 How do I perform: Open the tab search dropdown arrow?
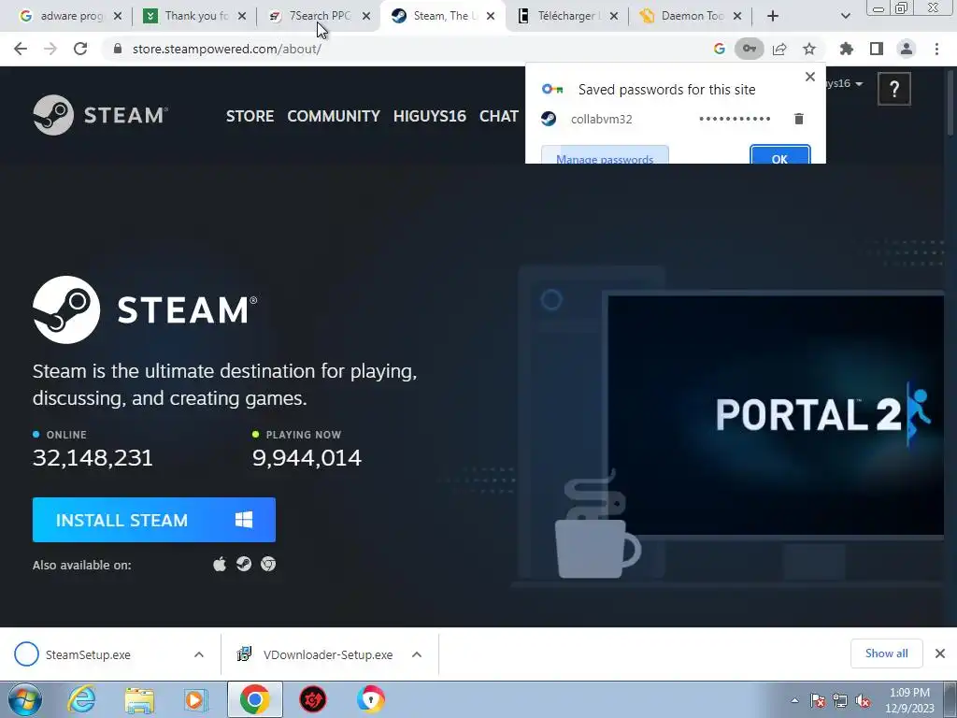845,16
